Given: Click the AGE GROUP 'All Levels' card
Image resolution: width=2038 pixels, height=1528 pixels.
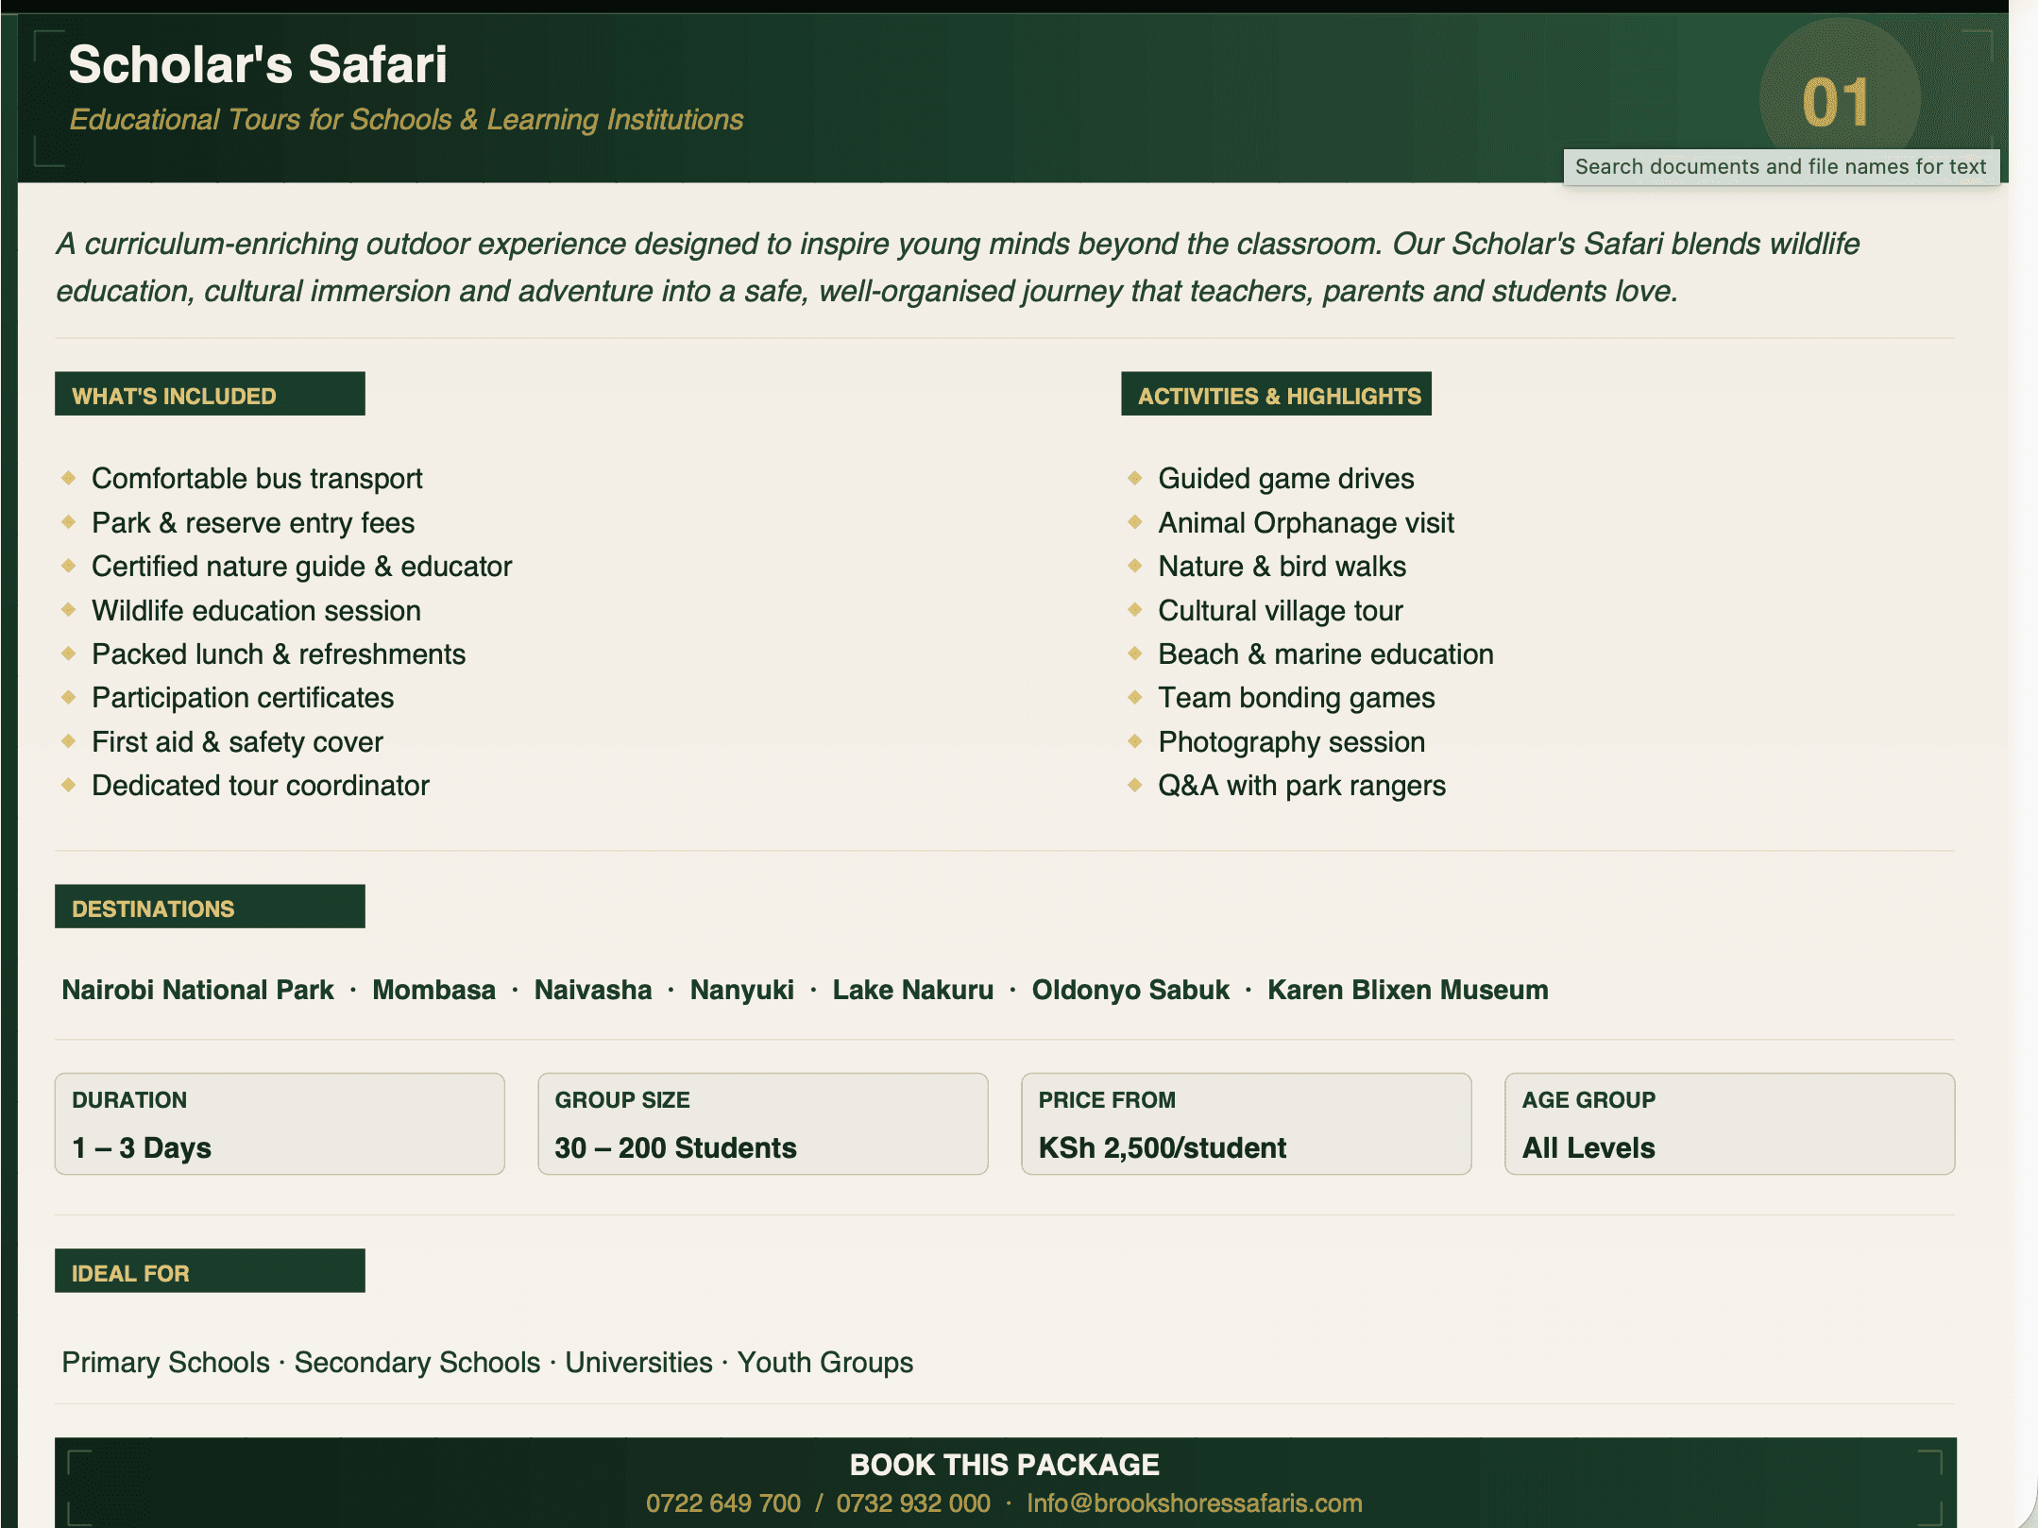Looking at the screenshot, I should tap(1730, 1124).
